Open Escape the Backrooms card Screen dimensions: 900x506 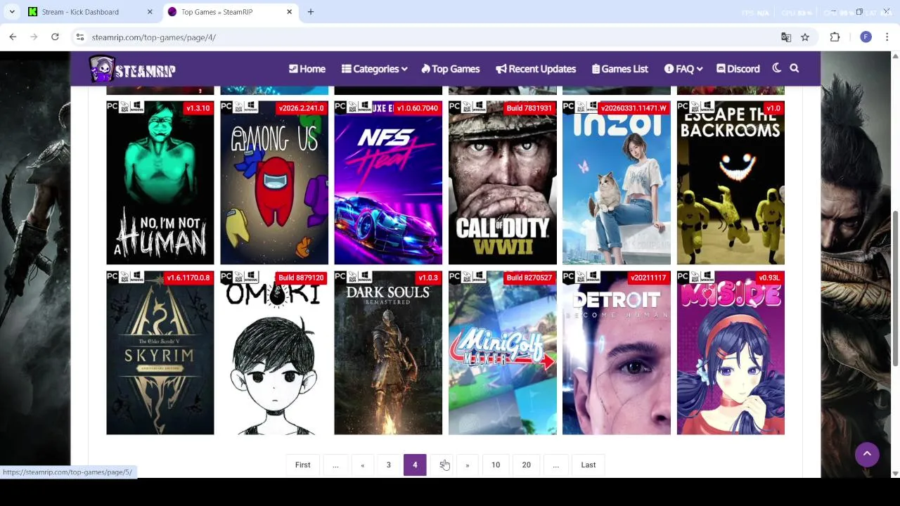[731, 183]
